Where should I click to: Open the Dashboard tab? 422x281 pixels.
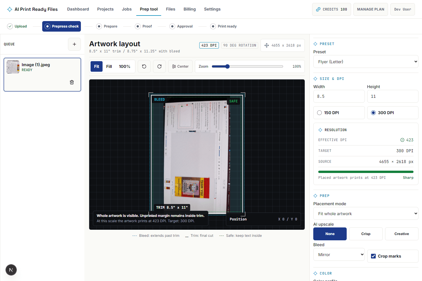click(78, 9)
